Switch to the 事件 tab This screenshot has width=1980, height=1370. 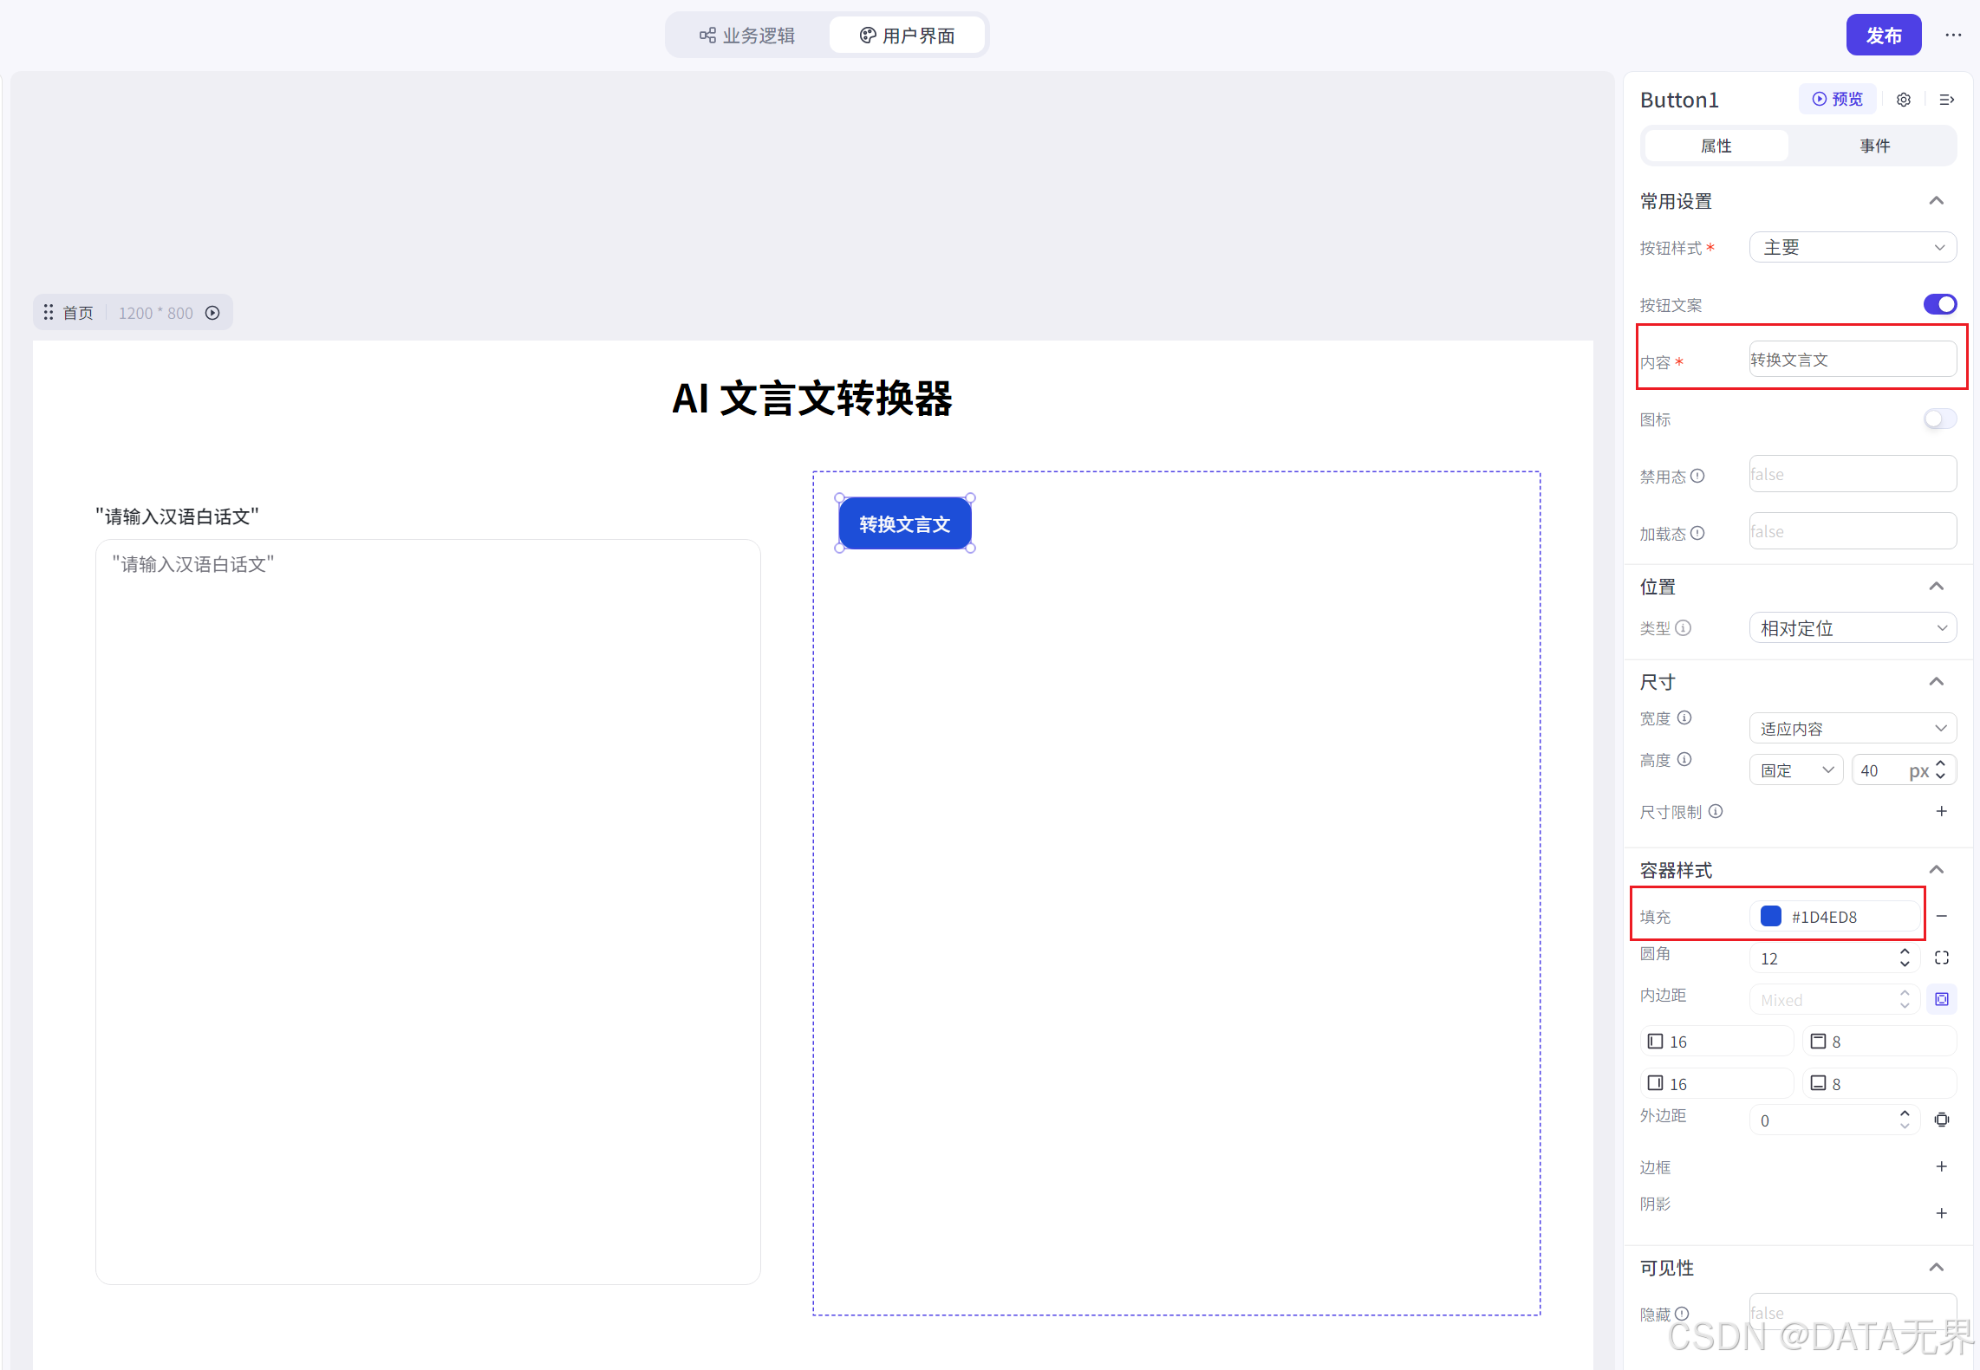[x=1874, y=146]
